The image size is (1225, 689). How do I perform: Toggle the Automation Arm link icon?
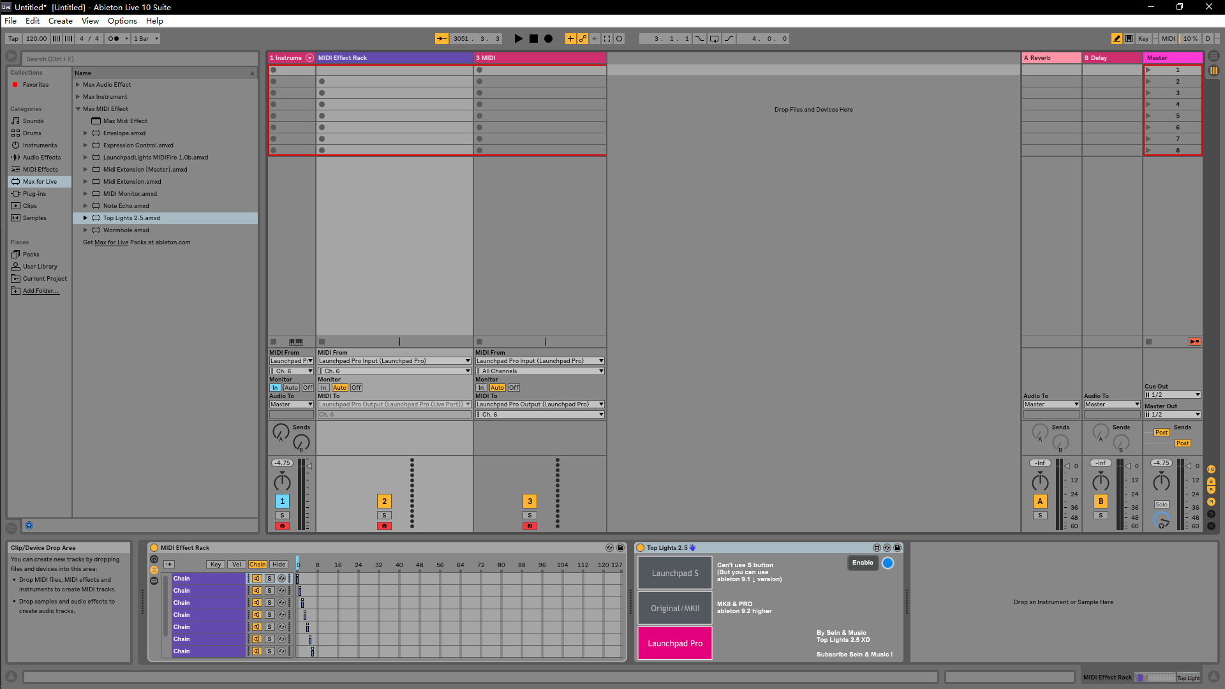click(583, 39)
